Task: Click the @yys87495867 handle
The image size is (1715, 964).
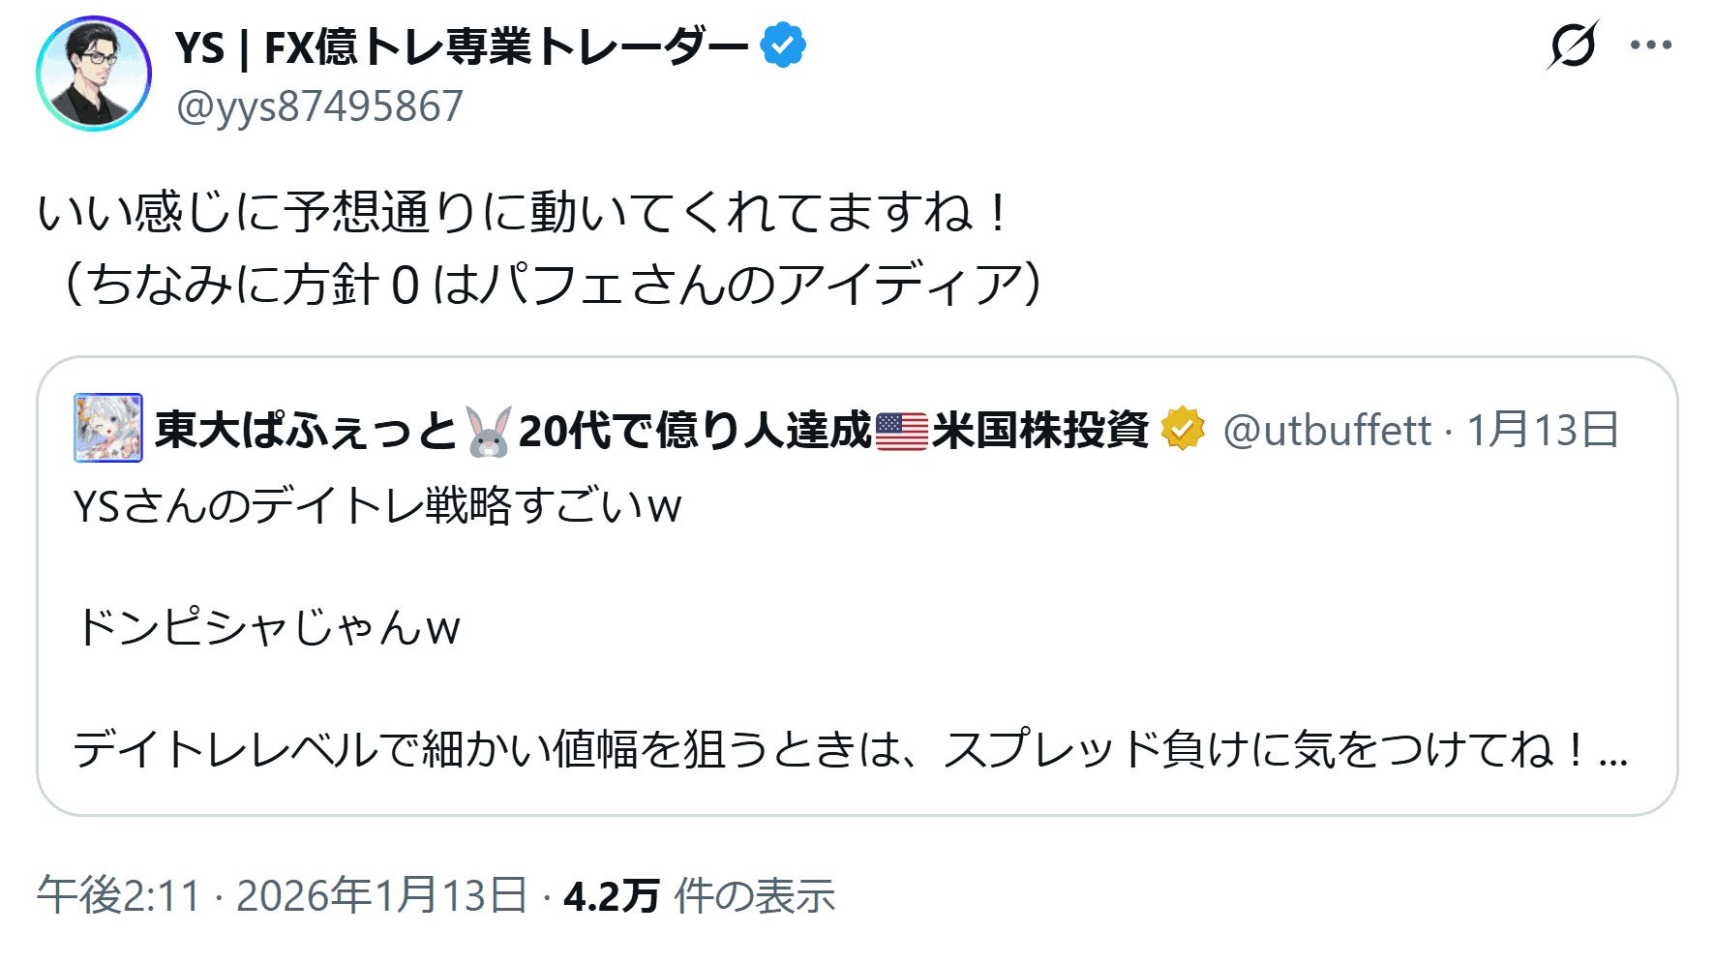Action: click(x=319, y=106)
